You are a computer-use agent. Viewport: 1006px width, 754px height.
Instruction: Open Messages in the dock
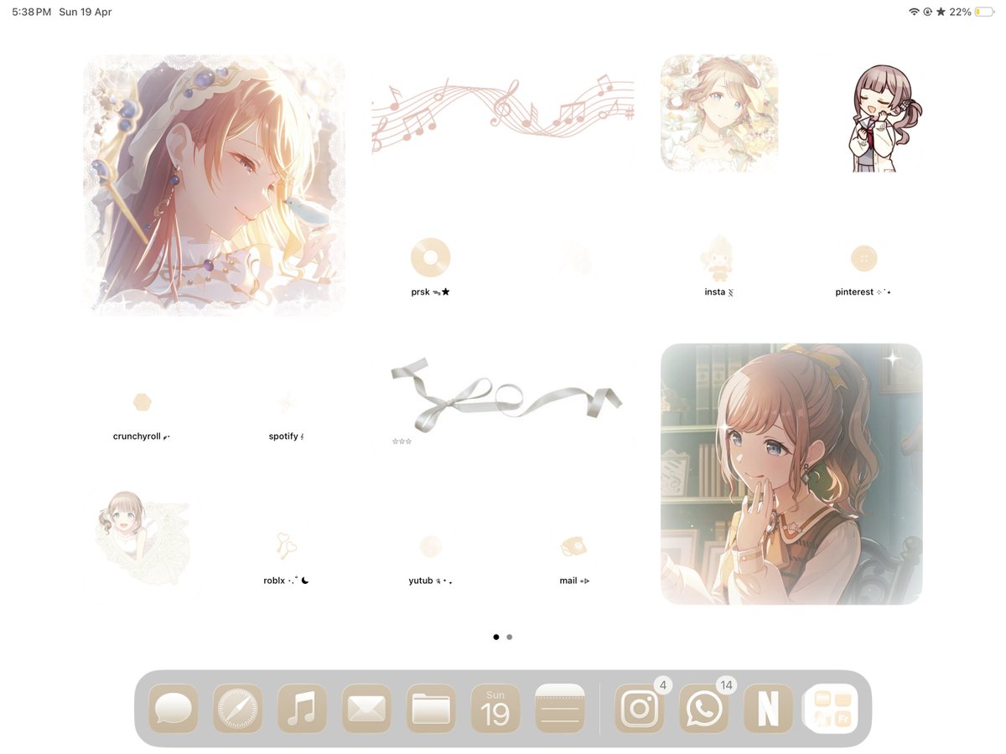coord(174,709)
